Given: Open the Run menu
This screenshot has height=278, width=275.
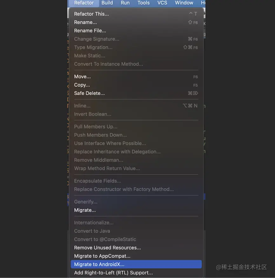Looking at the screenshot, I should (x=125, y=3).
